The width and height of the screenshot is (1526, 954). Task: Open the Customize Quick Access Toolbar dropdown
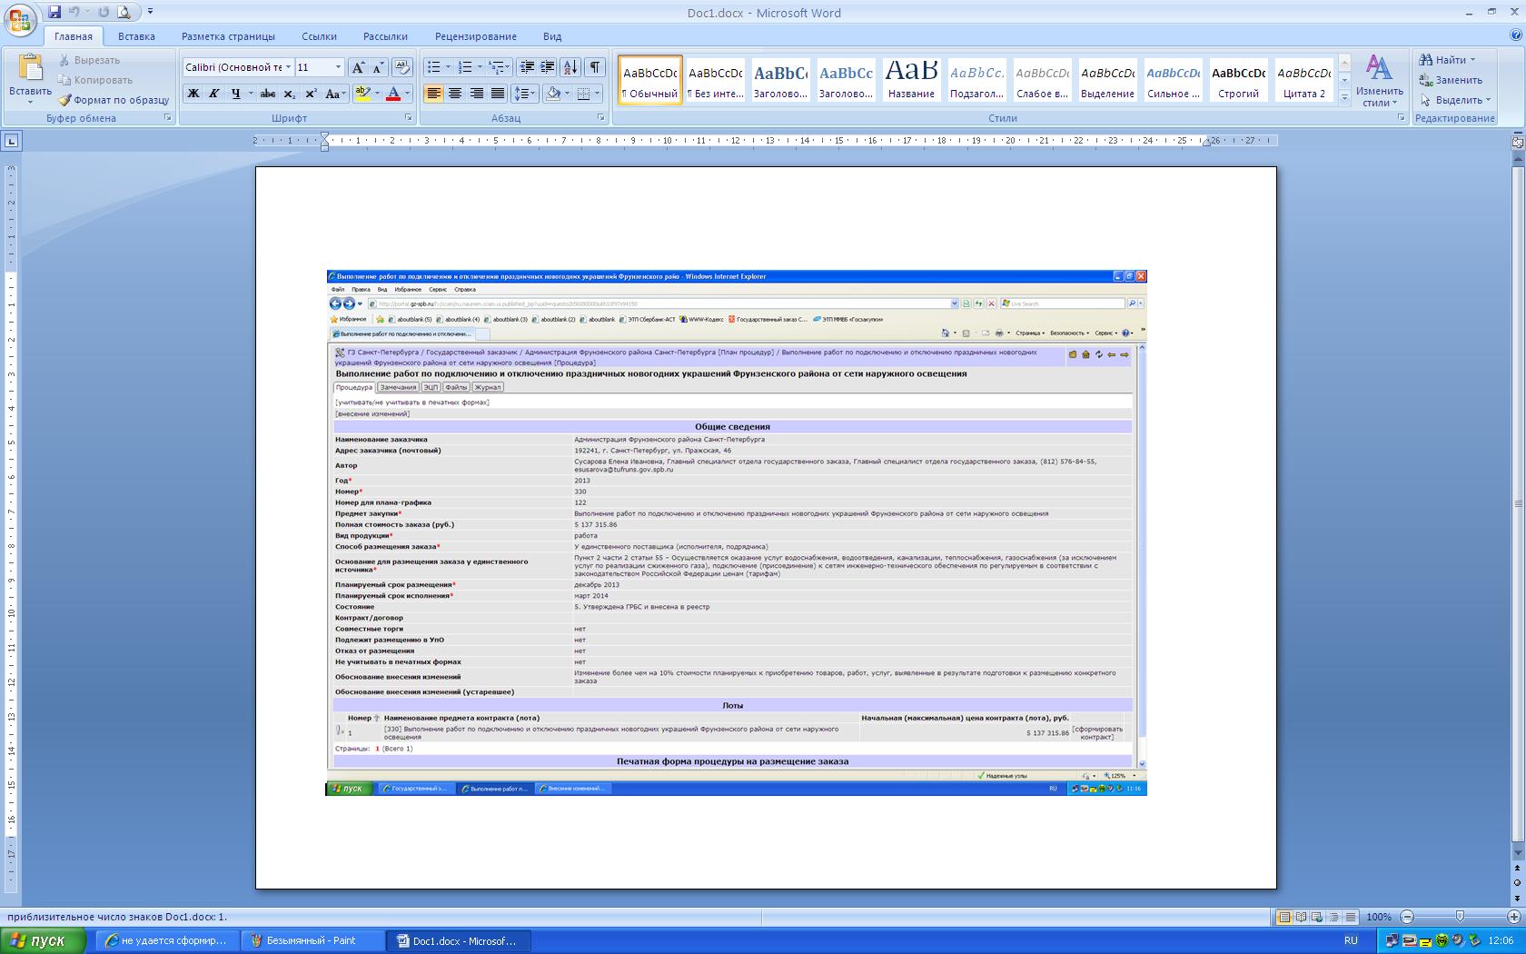[150, 12]
